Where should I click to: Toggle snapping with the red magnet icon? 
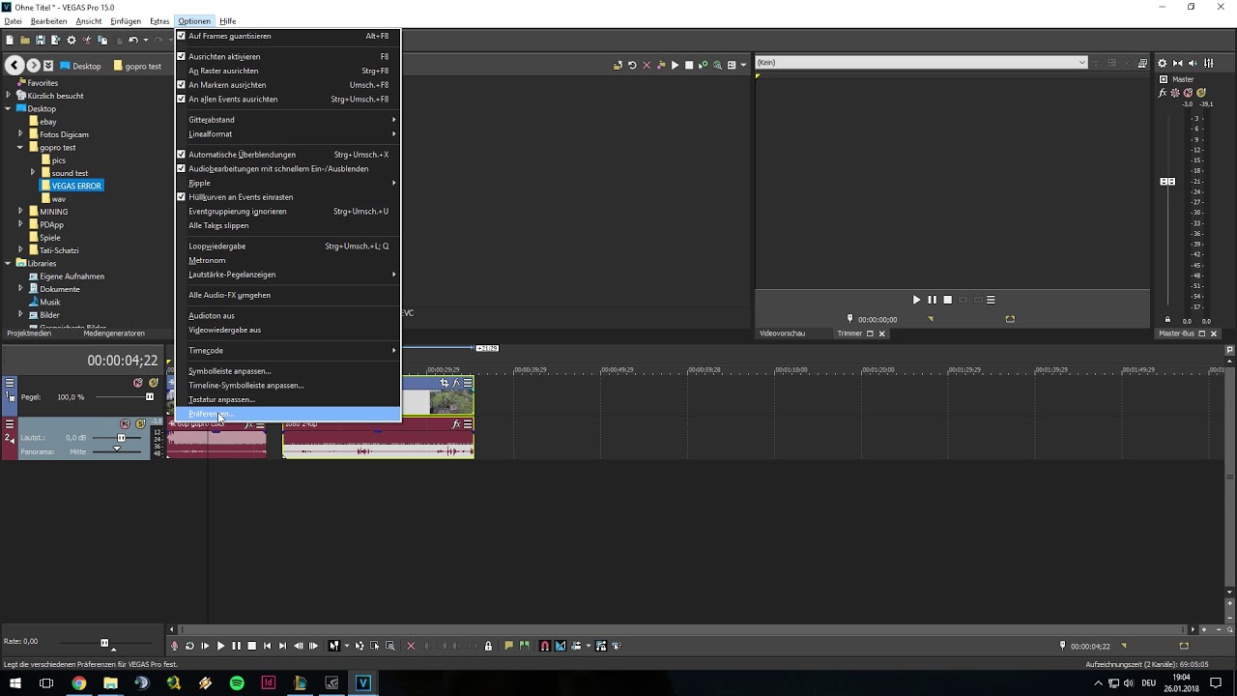[x=544, y=646]
